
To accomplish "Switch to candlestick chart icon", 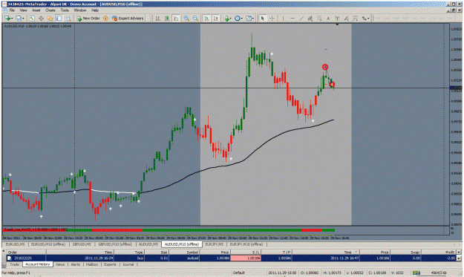I will (167, 19).
